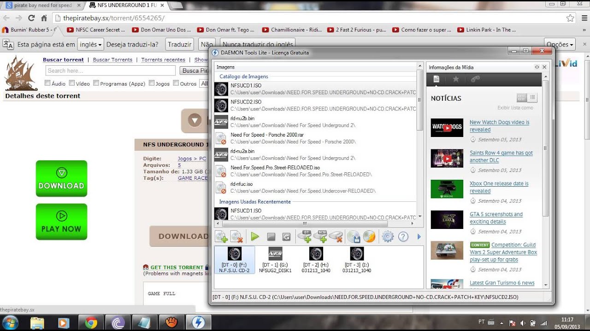The width and height of the screenshot is (590, 331).
Task: Click the Xbox One news thumbnail
Action: [x=447, y=189]
